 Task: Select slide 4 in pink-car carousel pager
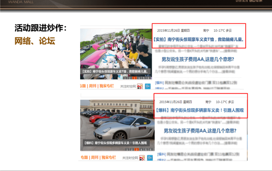139,78
